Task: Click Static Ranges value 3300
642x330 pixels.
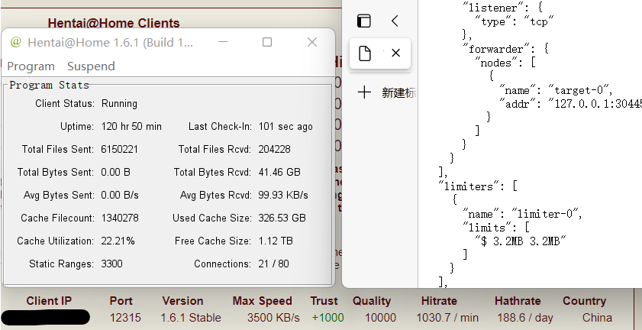Action: [111, 264]
